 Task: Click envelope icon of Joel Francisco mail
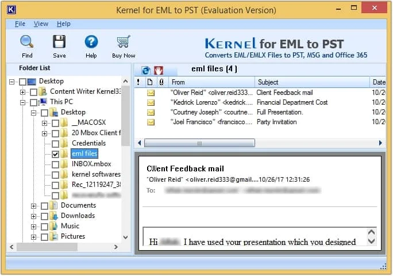click(151, 122)
